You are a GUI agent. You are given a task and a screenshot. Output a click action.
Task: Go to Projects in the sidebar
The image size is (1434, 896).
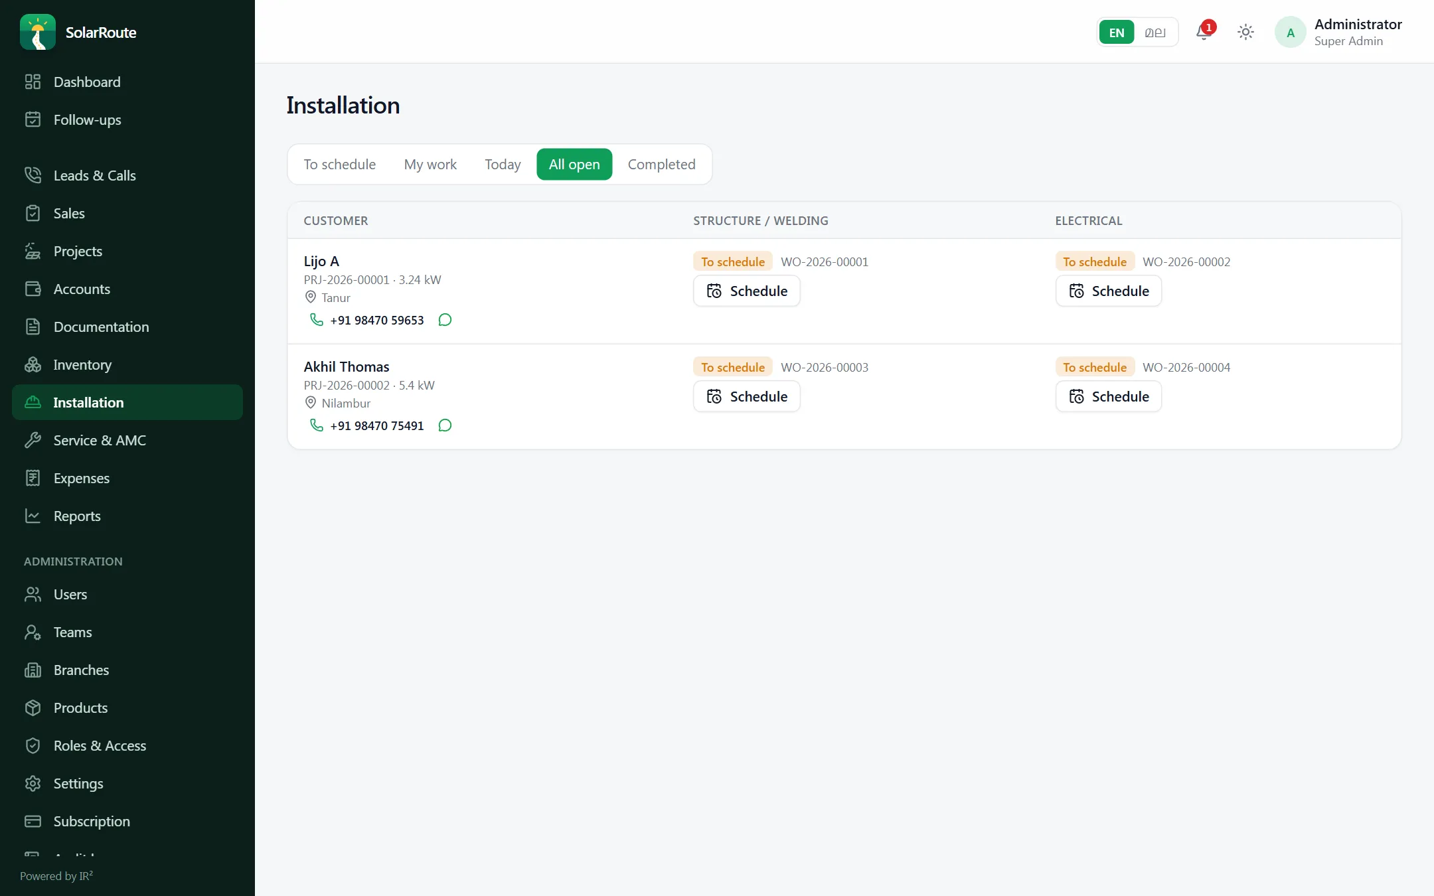tap(127, 251)
